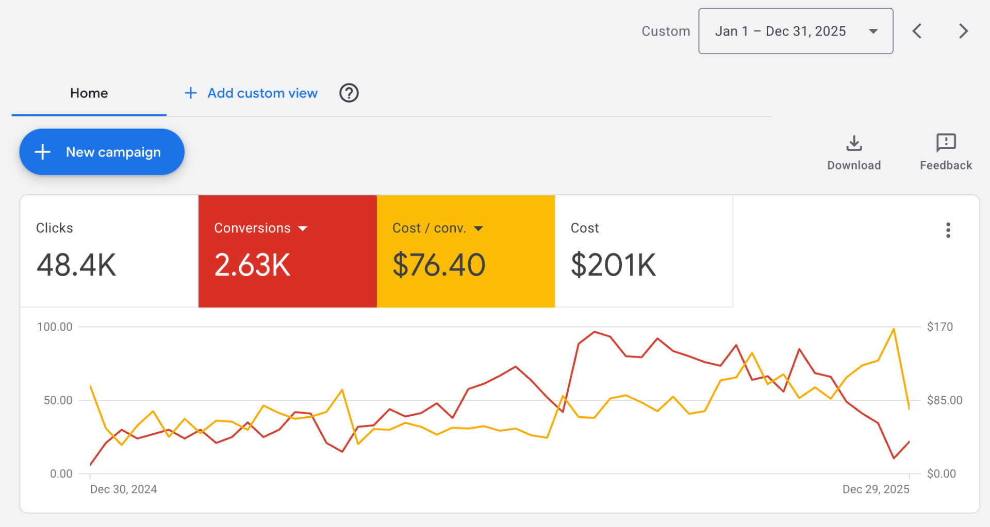Click the Dec 30, 2024 axis label

click(x=124, y=489)
